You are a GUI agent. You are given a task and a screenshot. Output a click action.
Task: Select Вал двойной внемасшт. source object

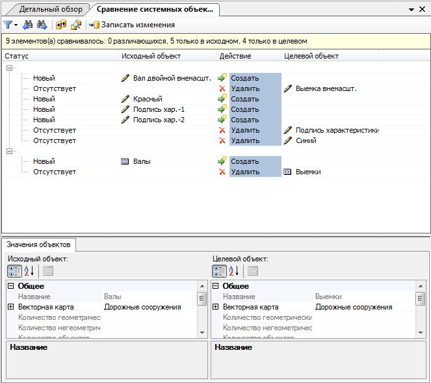172,79
